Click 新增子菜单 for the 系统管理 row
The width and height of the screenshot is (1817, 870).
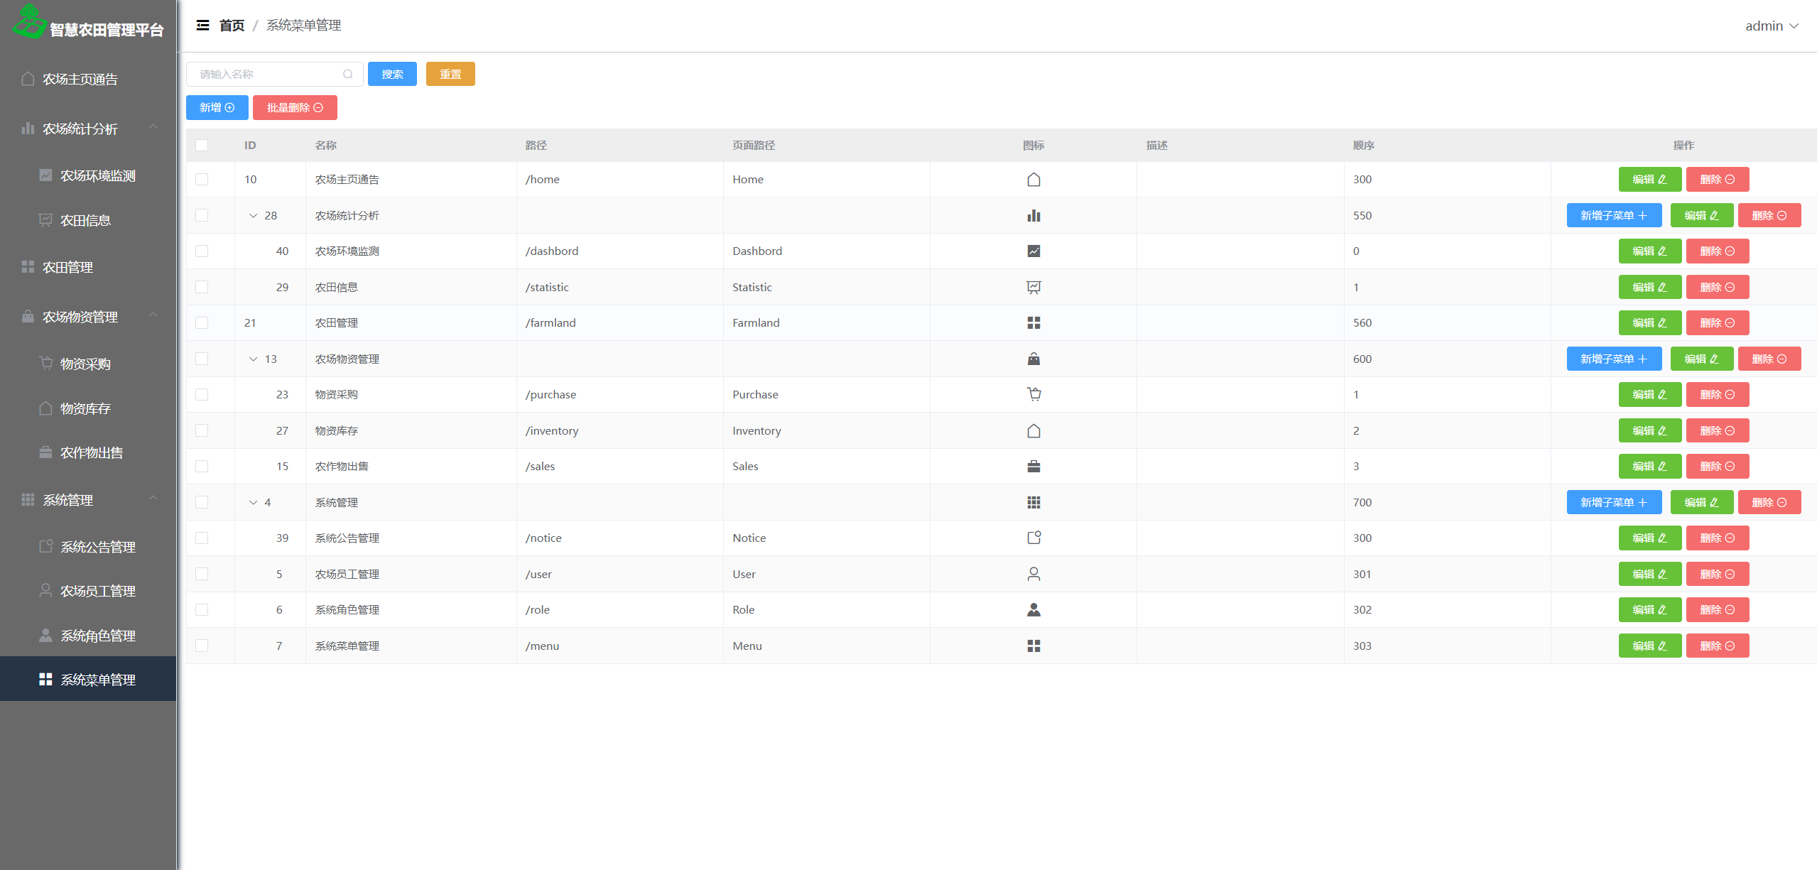tap(1613, 503)
